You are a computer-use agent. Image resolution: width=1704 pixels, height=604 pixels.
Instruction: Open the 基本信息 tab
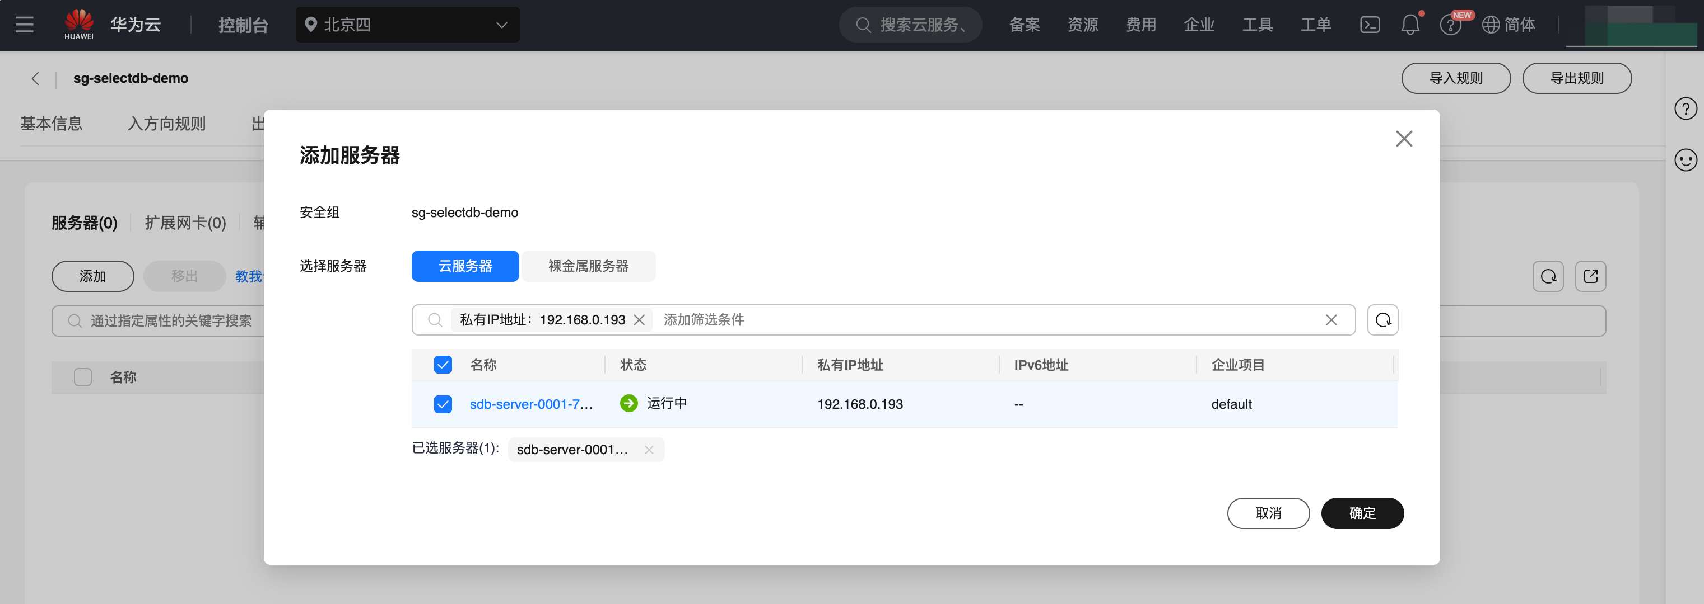pos(52,124)
